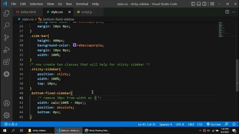Split the editor to the right
The image size is (239, 134).
227,12
